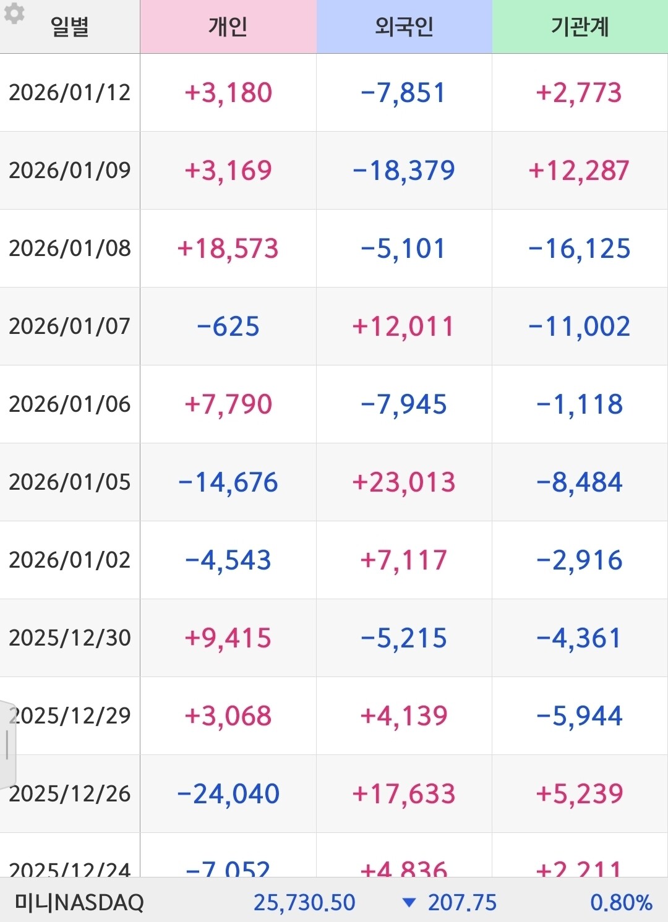Tap the 25,730.50 NASDAQ price

pyautogui.click(x=304, y=902)
